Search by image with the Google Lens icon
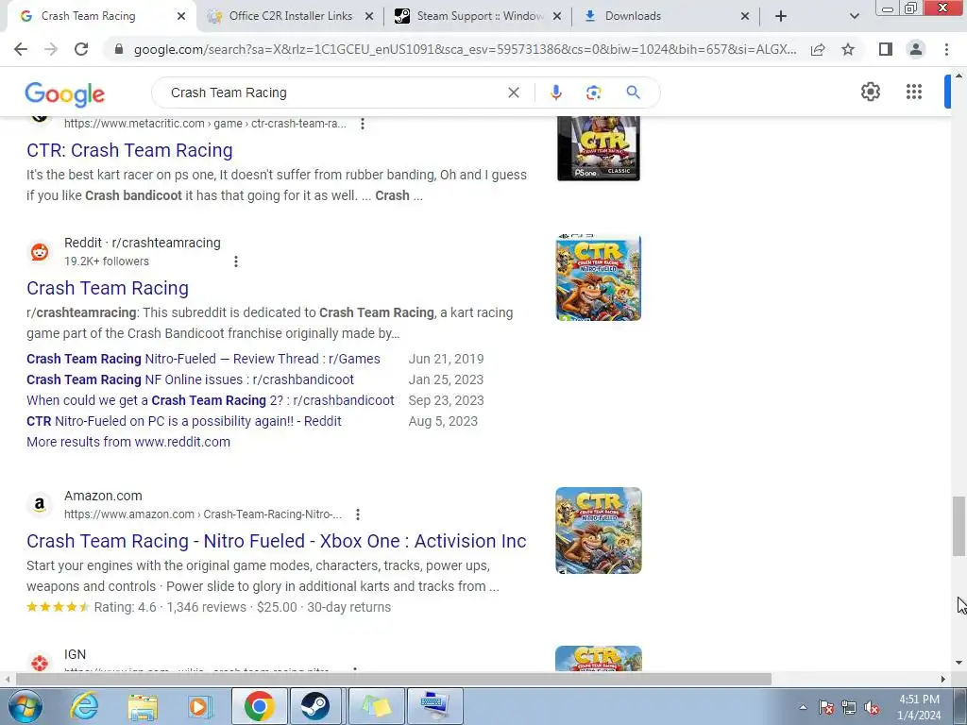The height and width of the screenshot is (725, 967). click(x=593, y=93)
